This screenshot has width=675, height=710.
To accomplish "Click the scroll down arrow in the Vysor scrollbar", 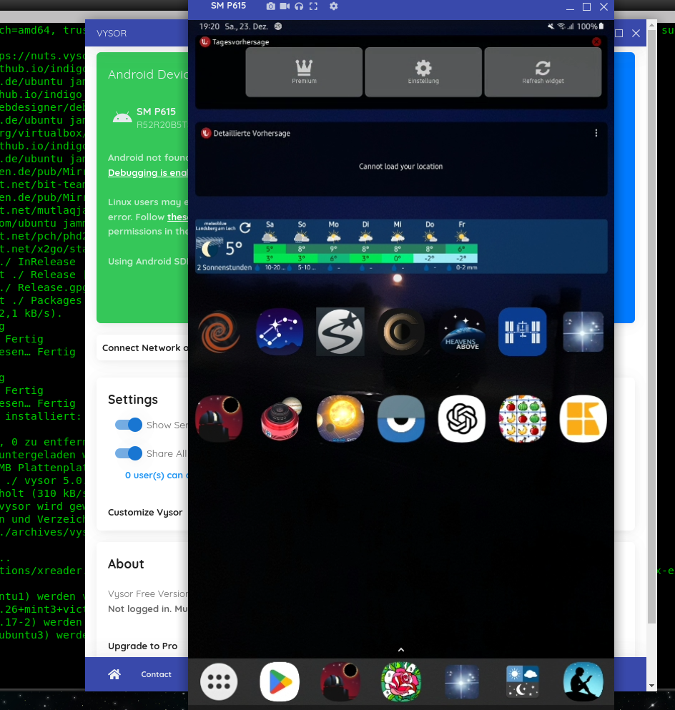I will (652, 685).
